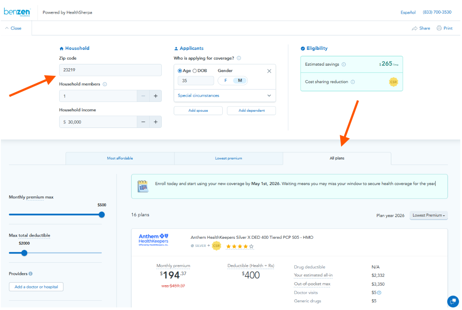Click Add a doctor or hospital button
This screenshot has height=310, width=462.
(x=36, y=287)
